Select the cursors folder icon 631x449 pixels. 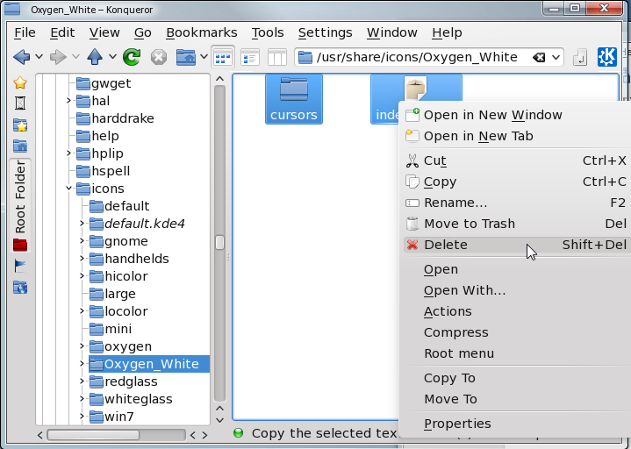click(294, 99)
